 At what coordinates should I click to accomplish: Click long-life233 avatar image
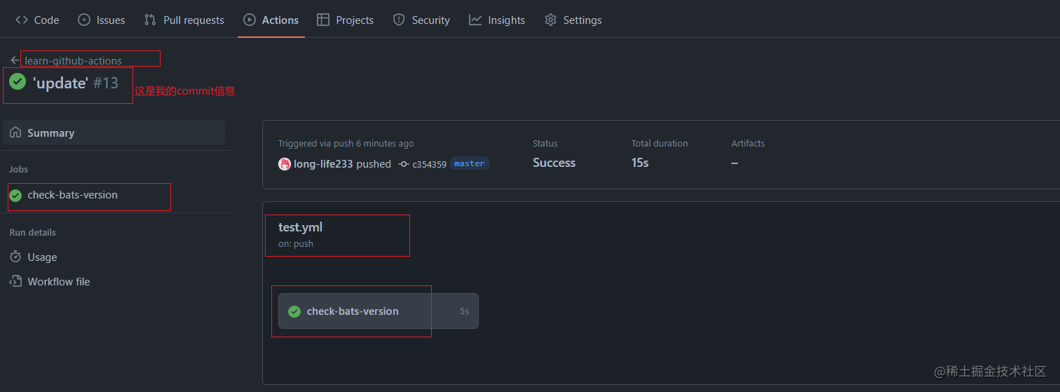(285, 163)
